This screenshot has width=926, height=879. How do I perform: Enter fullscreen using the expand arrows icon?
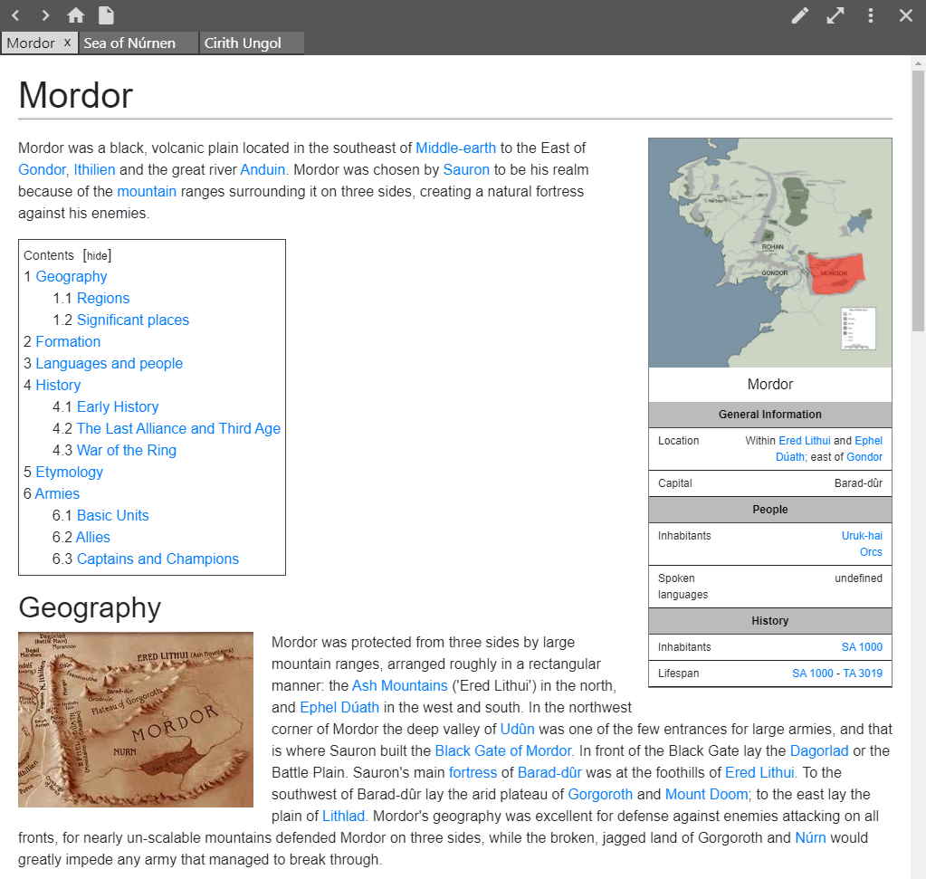pos(835,15)
